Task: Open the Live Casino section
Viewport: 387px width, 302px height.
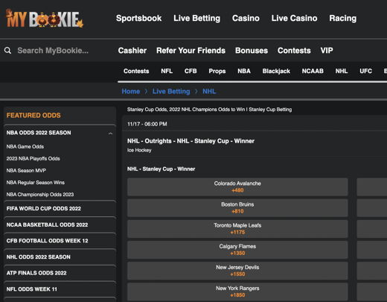Action: tap(294, 18)
